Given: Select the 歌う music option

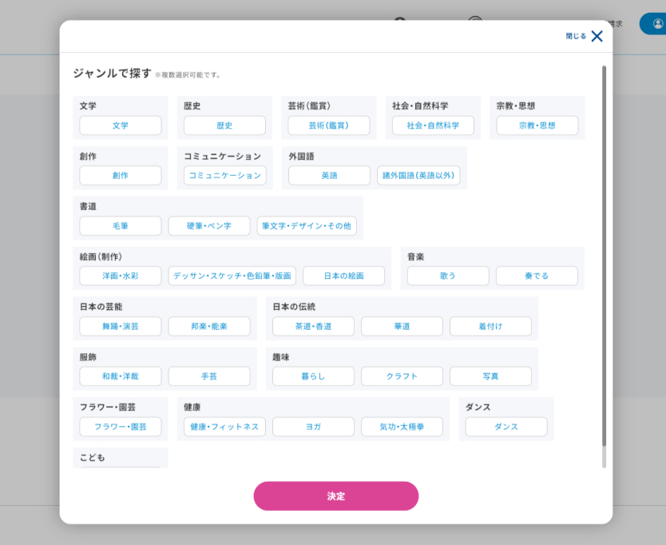Looking at the screenshot, I should [x=448, y=276].
